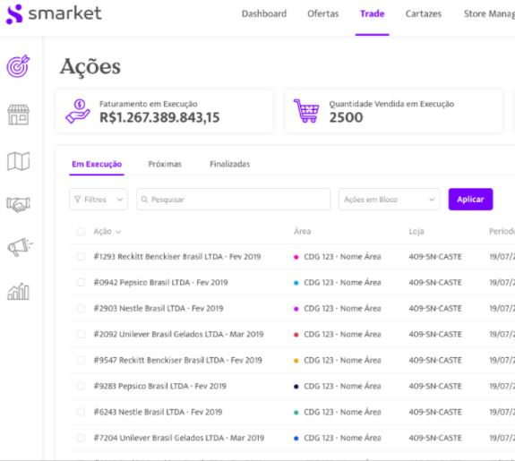Open action #6243 Nestle Brasil LTDA
The width and height of the screenshot is (515, 461).
coord(158,412)
